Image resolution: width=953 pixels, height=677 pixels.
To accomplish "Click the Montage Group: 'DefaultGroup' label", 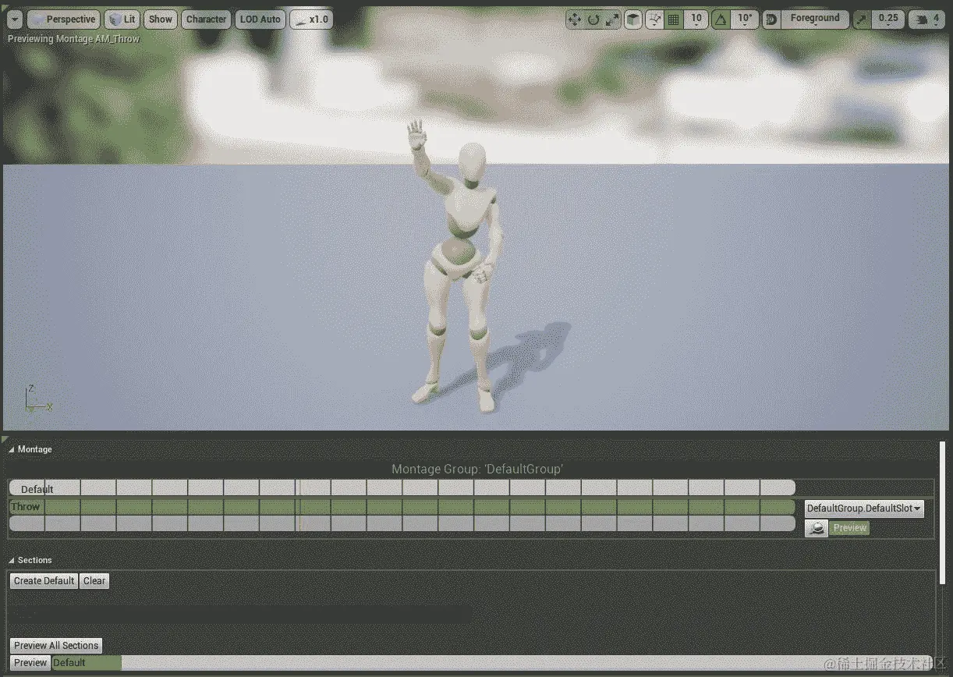I will point(477,469).
